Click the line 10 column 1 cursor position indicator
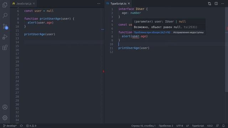This screenshot has width=228, height=128. [143, 126]
